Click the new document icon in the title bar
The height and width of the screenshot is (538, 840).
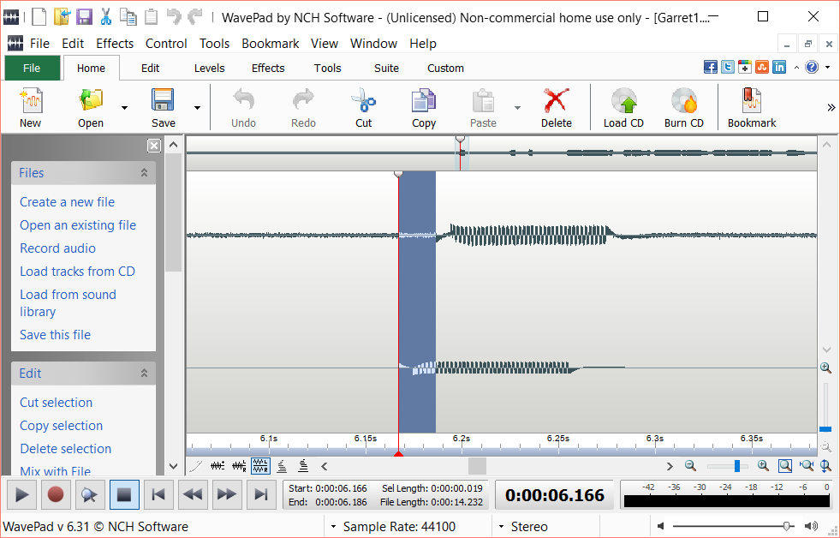pos(39,16)
